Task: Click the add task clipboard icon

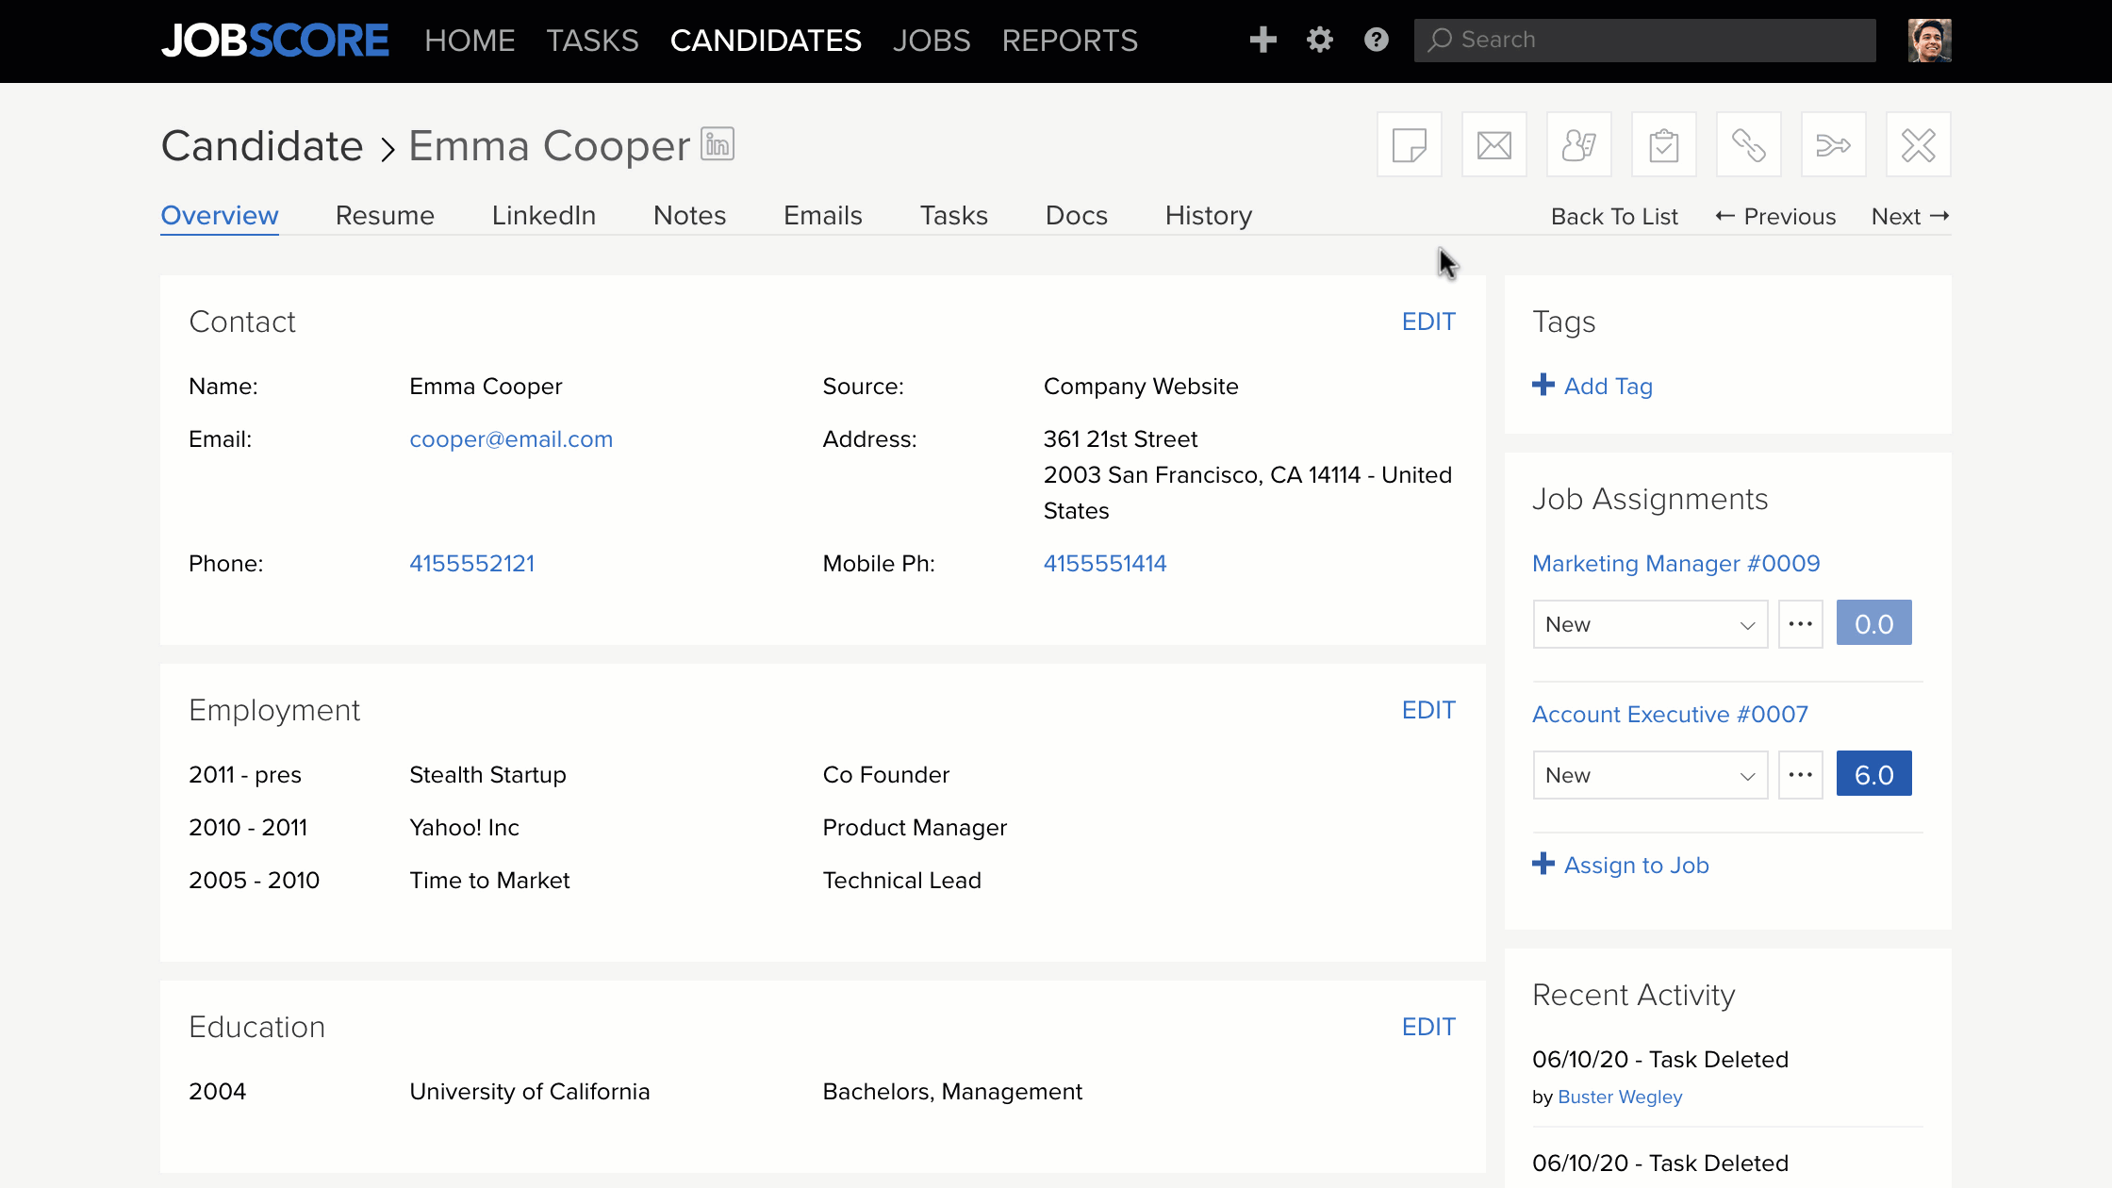Action: coord(1663,144)
